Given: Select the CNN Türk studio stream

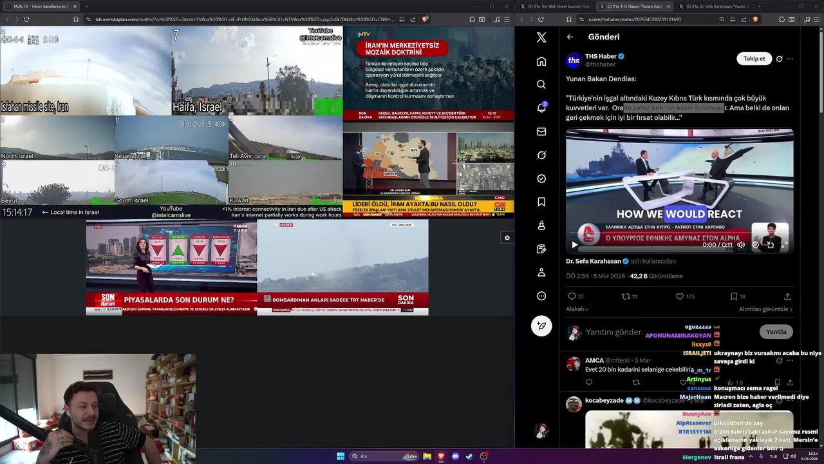Looking at the screenshot, I should tap(428, 170).
